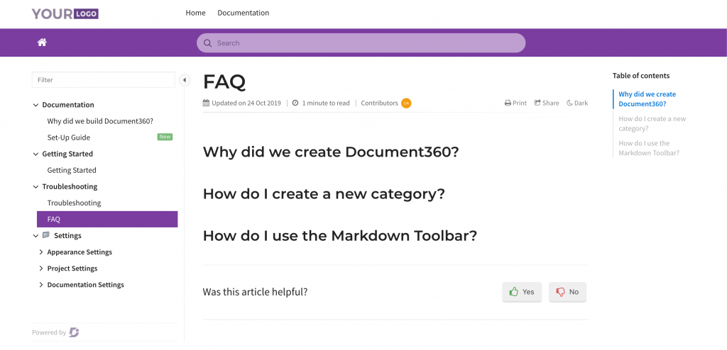Collapse sidebar using the arrow button
Image resolution: width=727 pixels, height=350 pixels.
[185, 80]
